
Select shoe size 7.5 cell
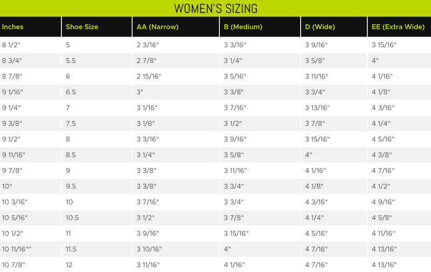click(x=97, y=124)
